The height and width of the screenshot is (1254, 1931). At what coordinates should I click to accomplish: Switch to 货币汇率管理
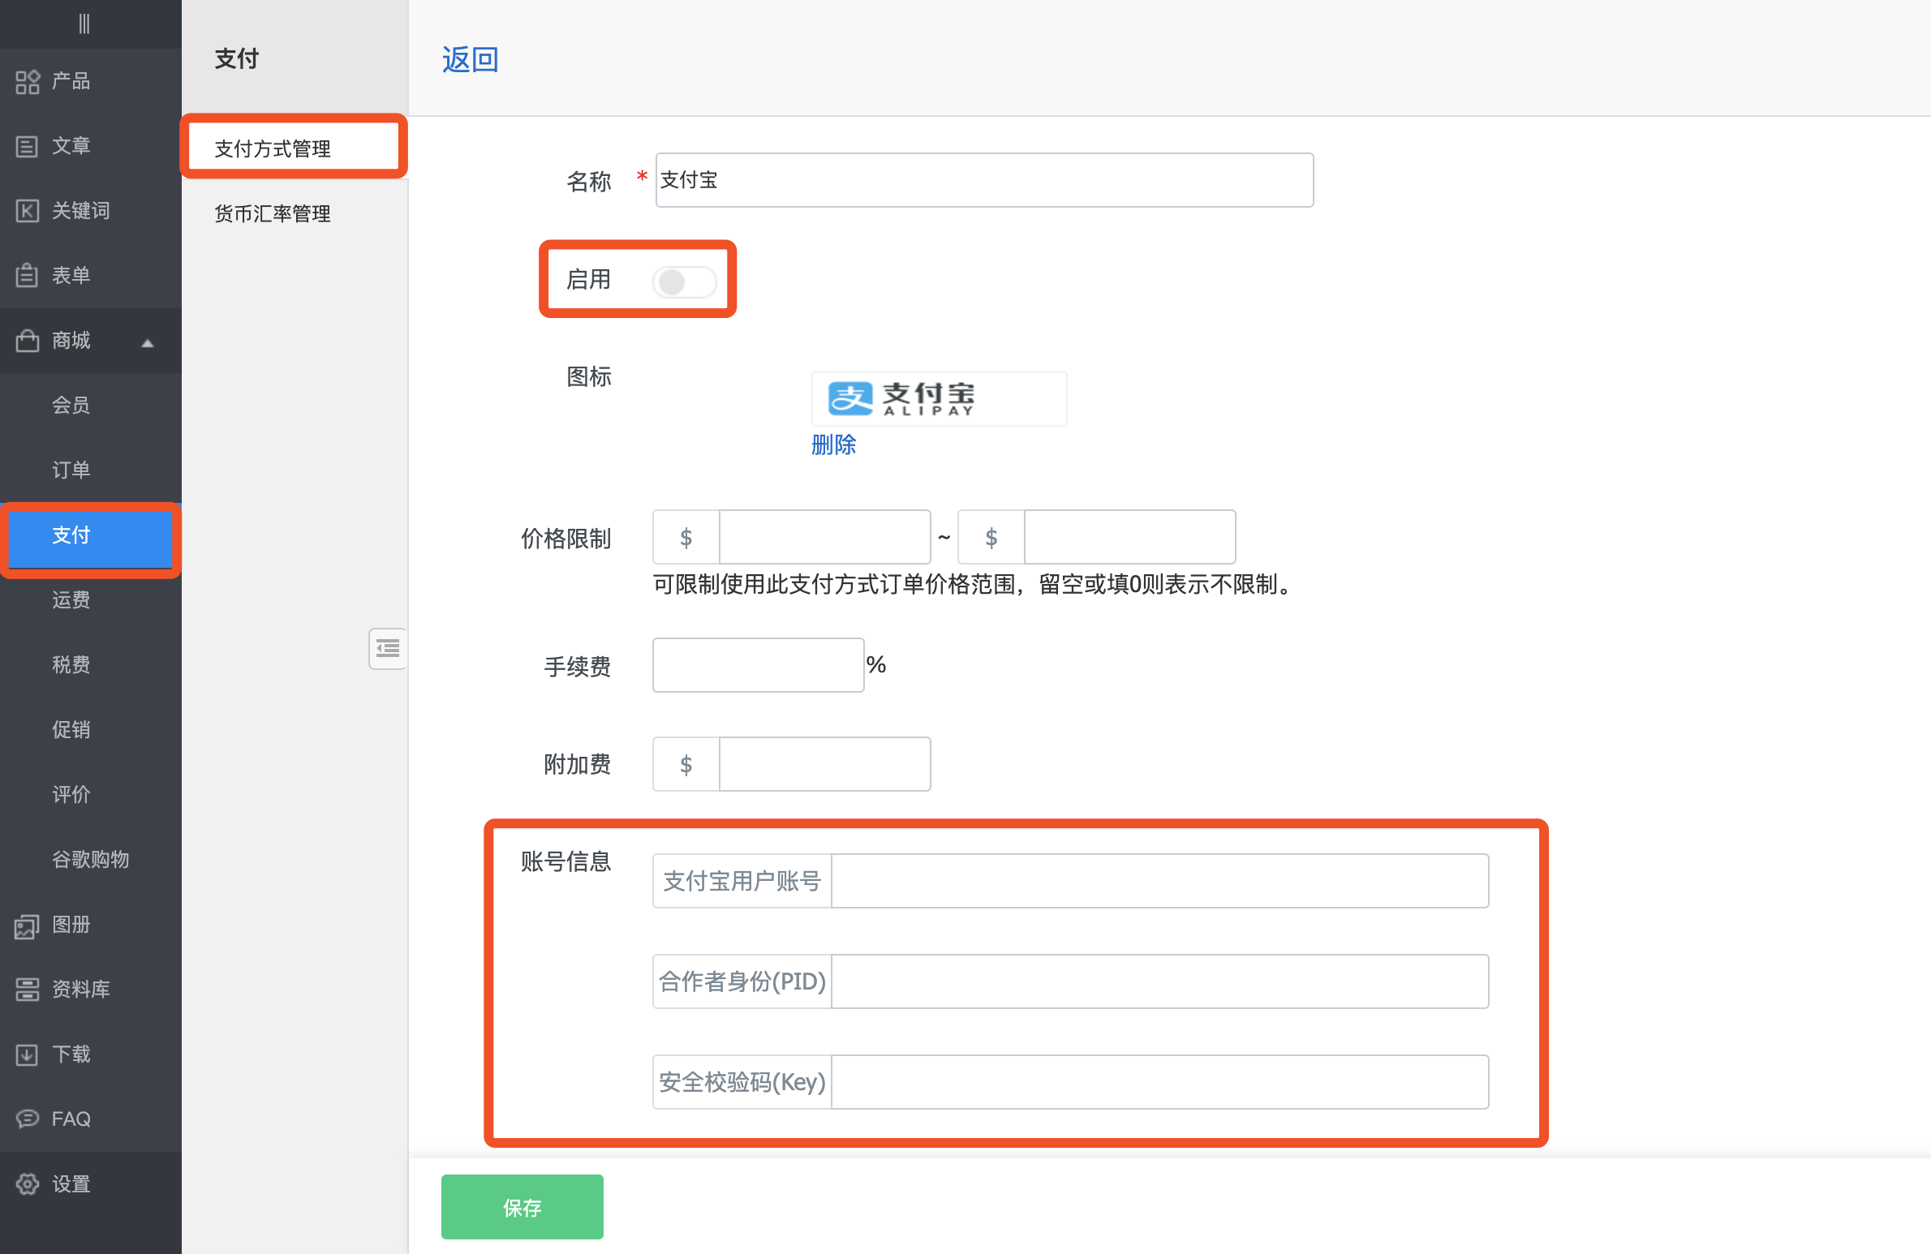tap(272, 213)
